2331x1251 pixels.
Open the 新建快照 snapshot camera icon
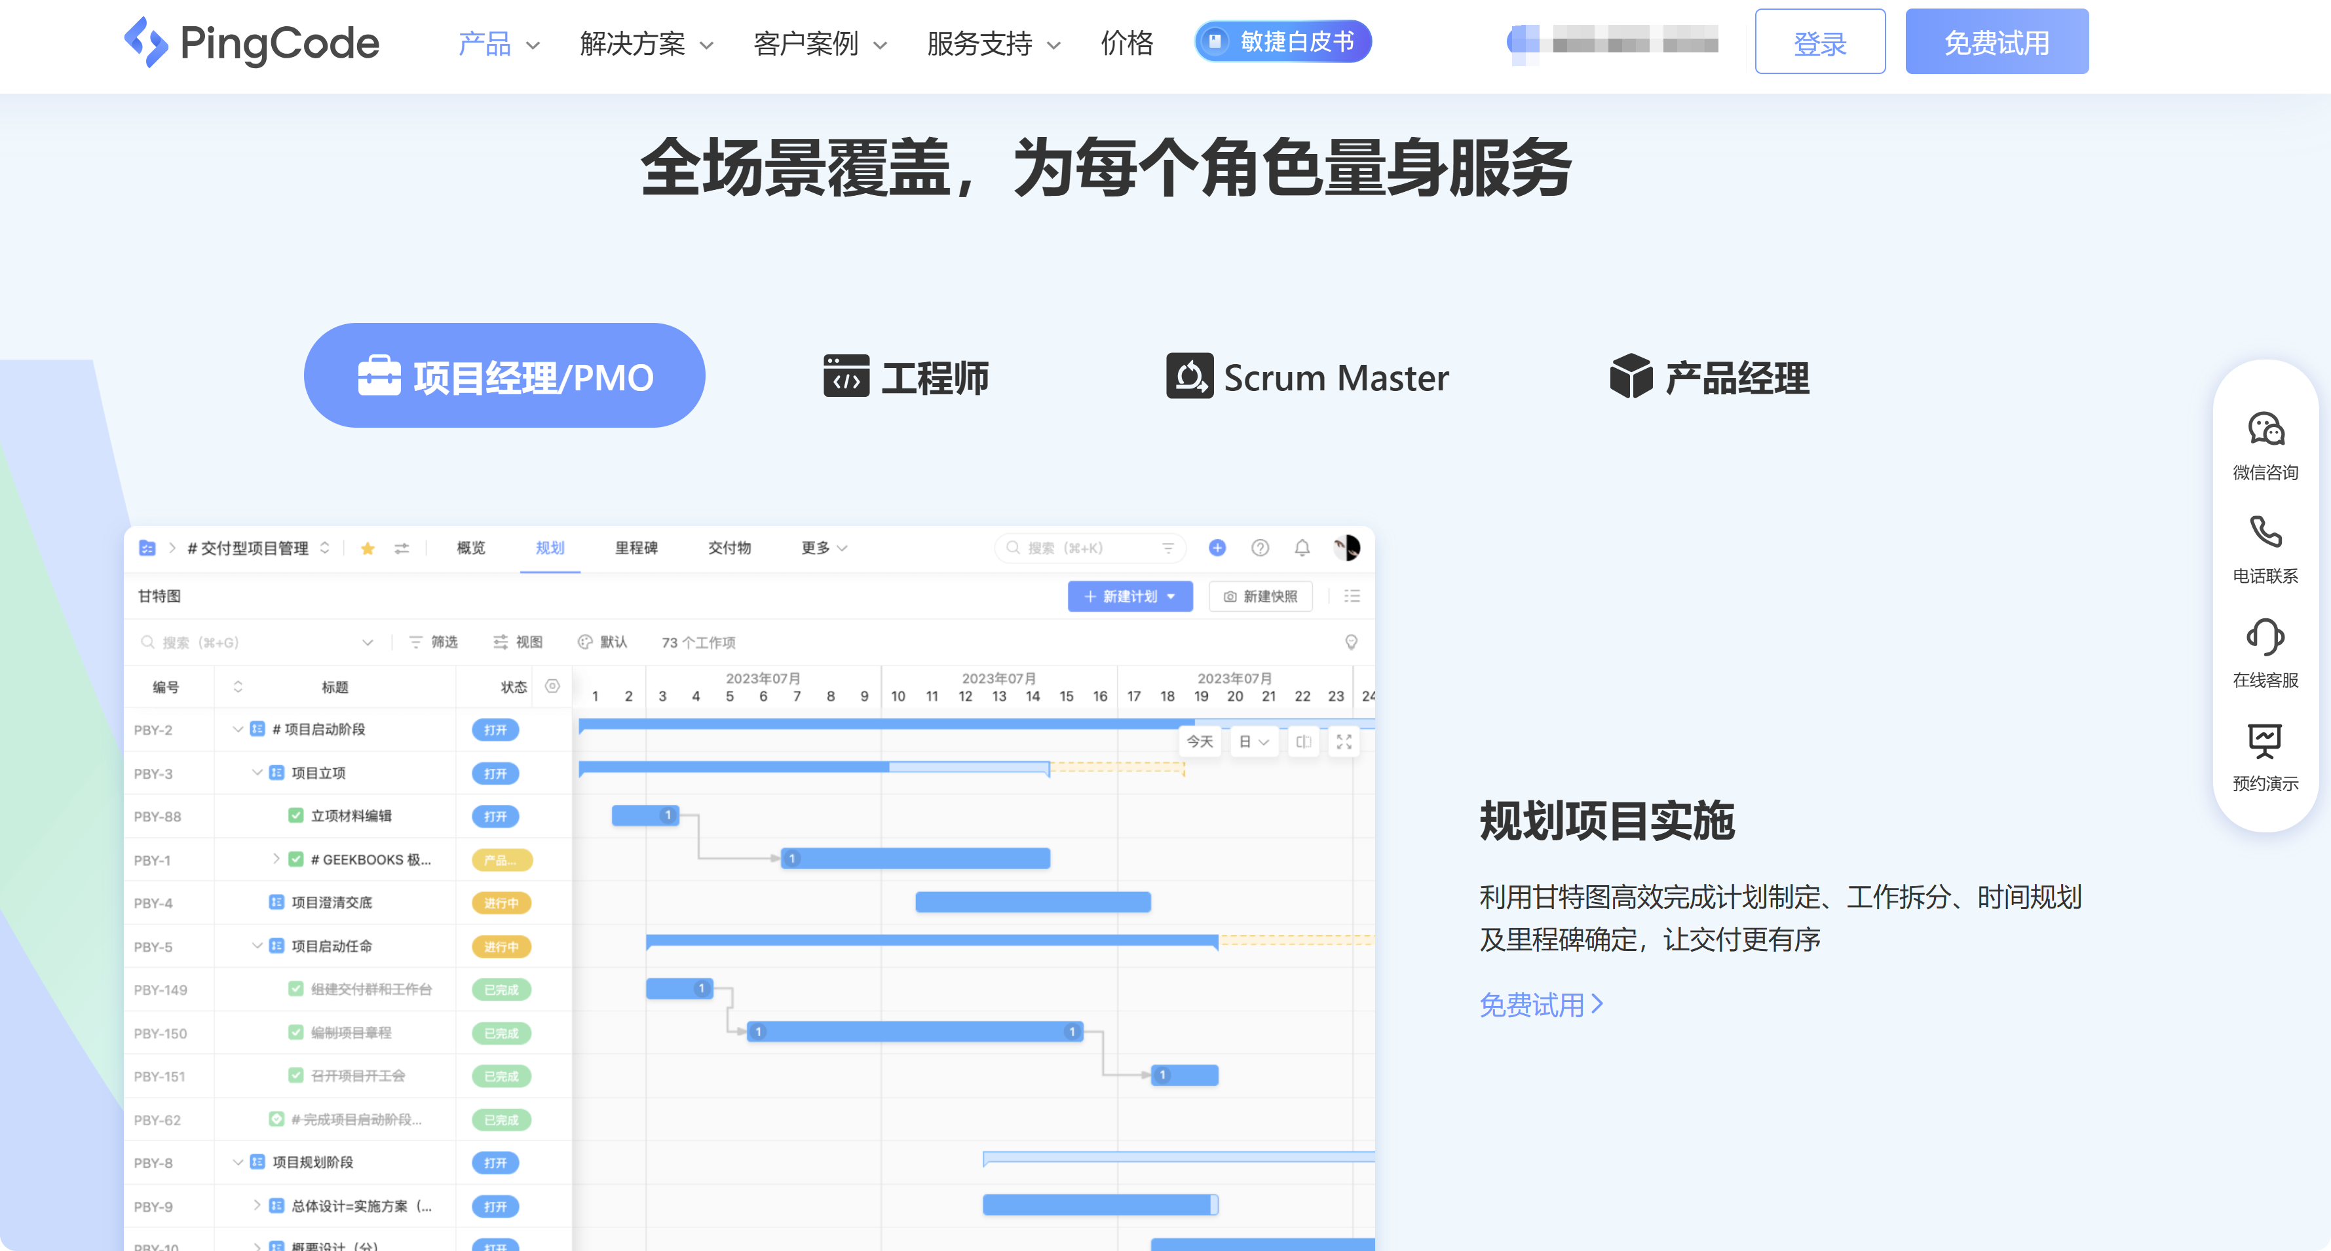pos(1230,596)
